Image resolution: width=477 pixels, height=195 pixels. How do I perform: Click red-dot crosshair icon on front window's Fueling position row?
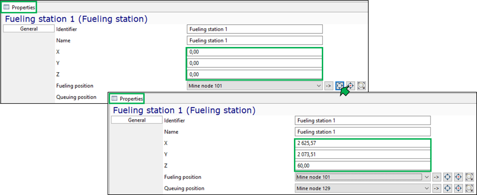tap(458, 177)
